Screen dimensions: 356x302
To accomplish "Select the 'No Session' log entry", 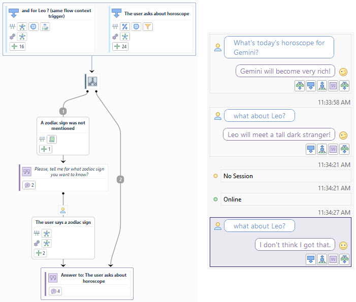I will 286,176.
